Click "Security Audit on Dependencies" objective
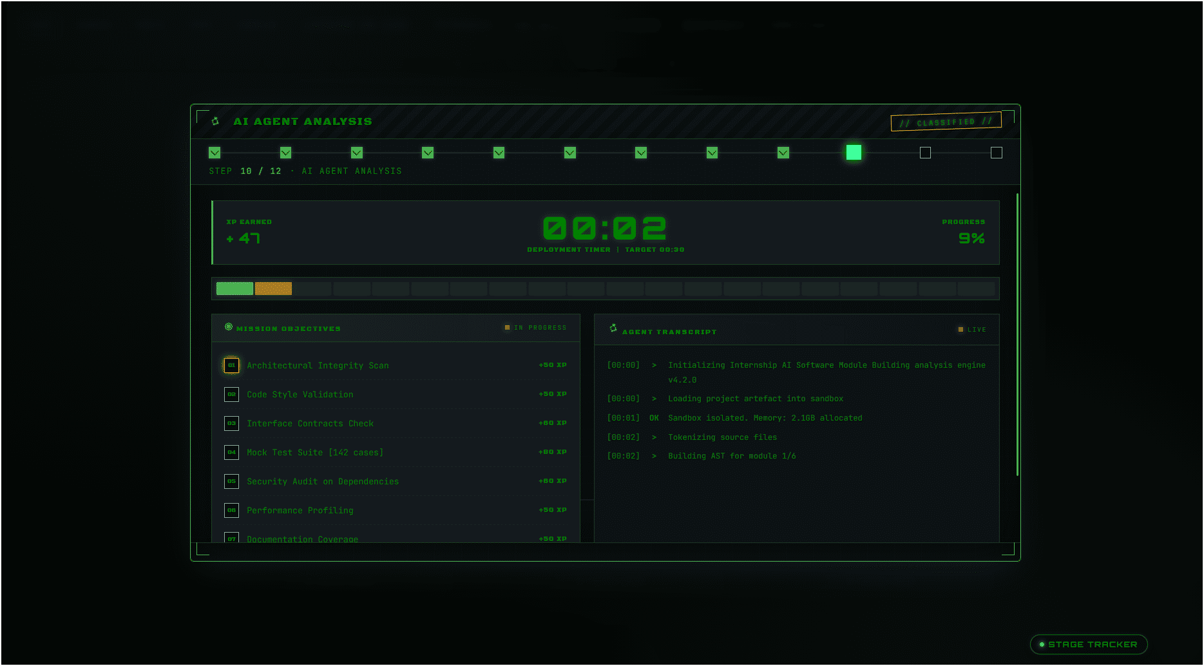The height and width of the screenshot is (666, 1204). pos(323,481)
